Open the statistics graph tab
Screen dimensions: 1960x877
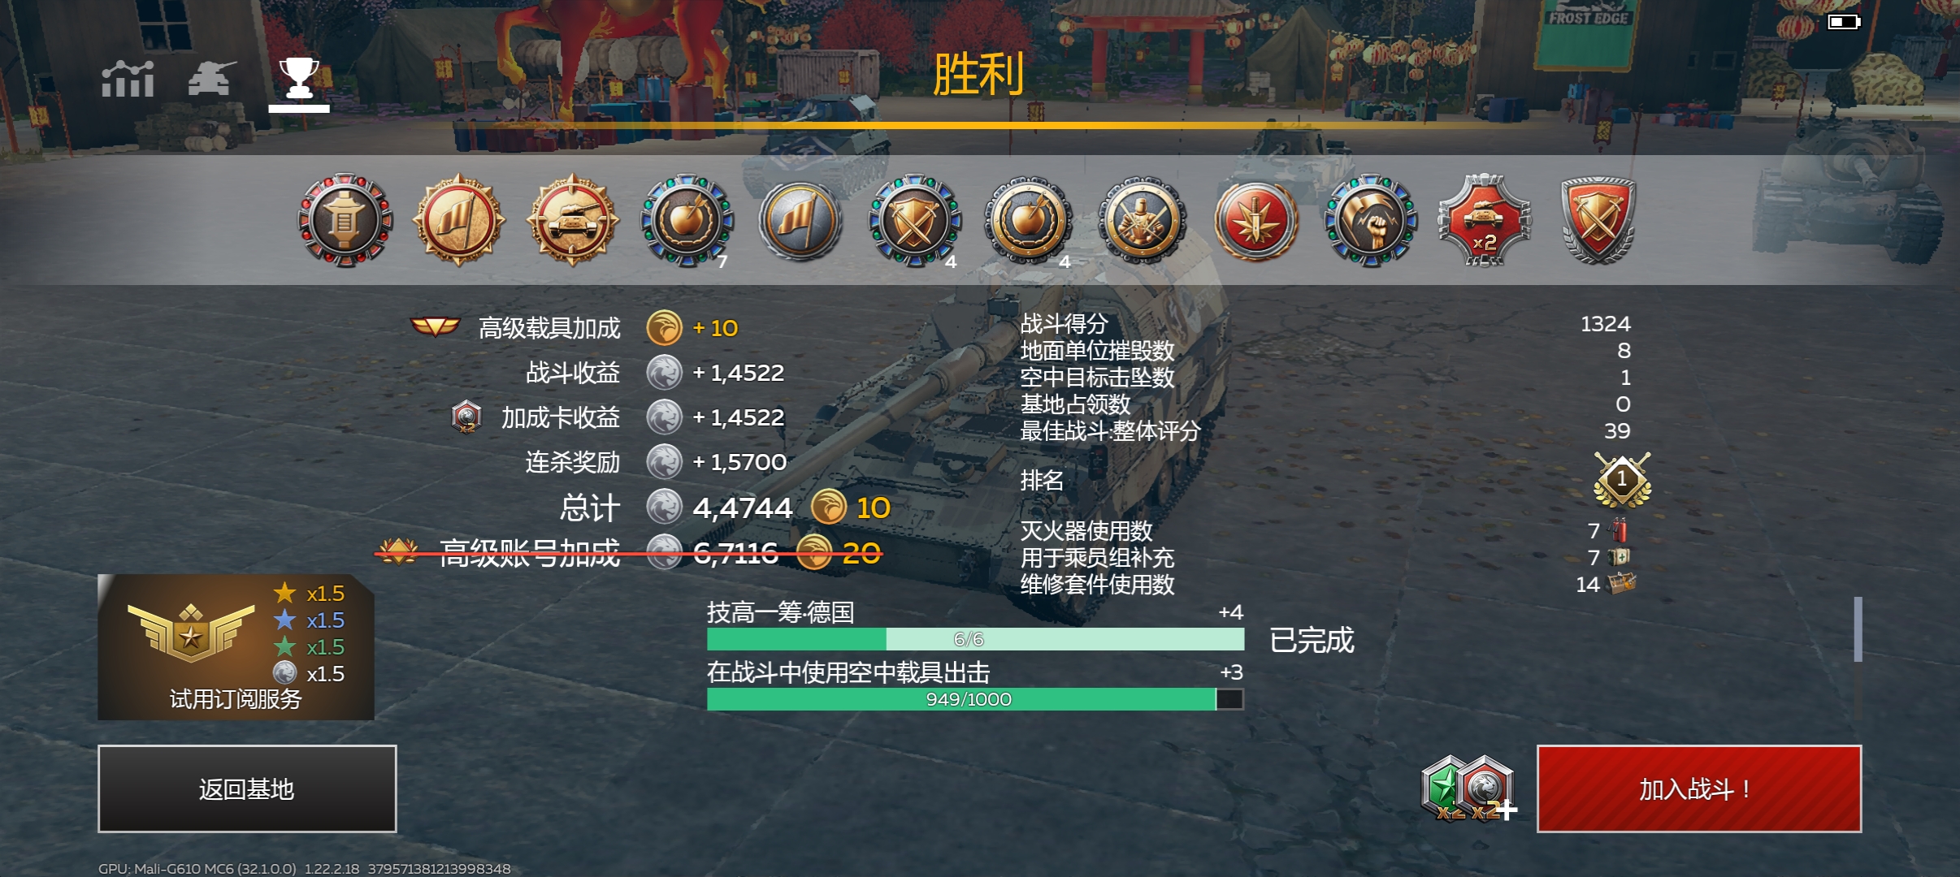click(x=128, y=80)
